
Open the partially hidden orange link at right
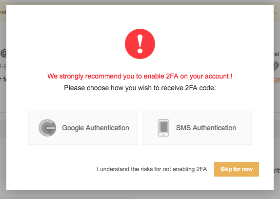(277, 79)
